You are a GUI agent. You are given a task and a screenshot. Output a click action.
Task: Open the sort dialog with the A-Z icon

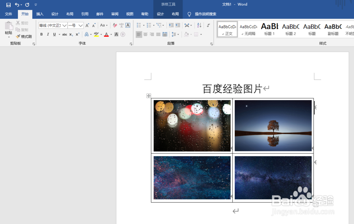[x=199, y=25]
